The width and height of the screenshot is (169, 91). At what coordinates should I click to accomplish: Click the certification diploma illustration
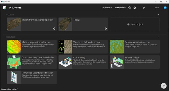(x=14, y=77)
